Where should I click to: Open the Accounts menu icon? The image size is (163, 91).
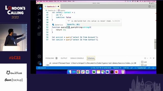point(39,56)
